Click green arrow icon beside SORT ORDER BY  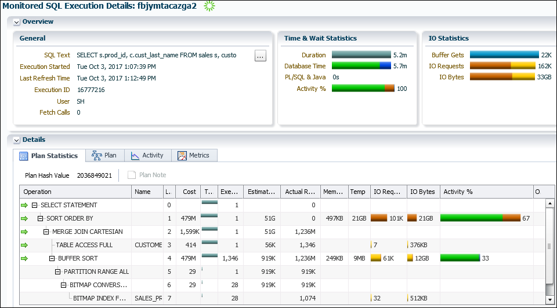pos(24,218)
